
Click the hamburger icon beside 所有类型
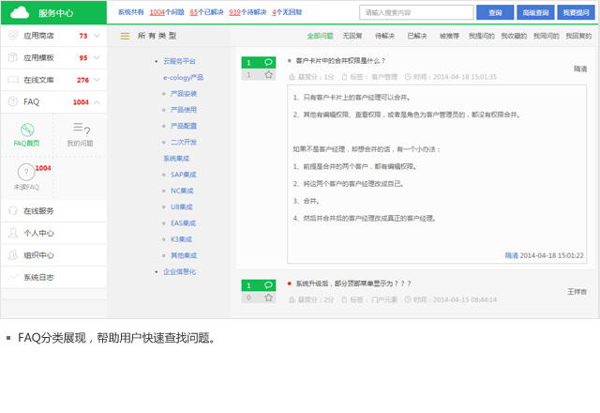pos(124,35)
